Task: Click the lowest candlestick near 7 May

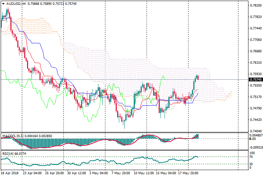Action: tap(124, 123)
